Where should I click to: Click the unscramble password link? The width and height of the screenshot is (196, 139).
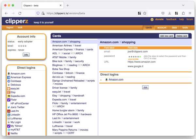click(x=133, y=59)
